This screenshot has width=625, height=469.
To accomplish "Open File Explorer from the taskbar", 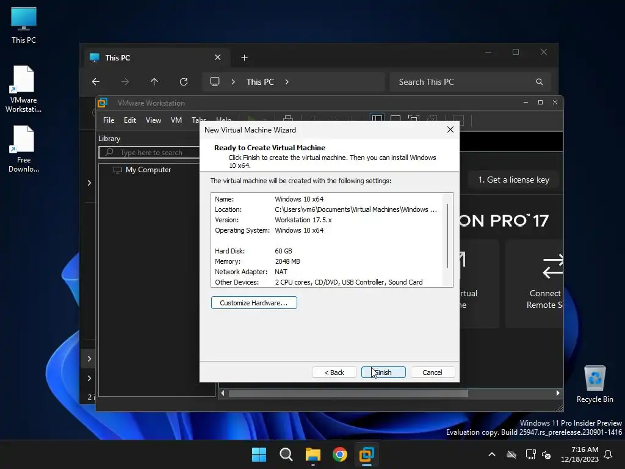I will (x=313, y=454).
